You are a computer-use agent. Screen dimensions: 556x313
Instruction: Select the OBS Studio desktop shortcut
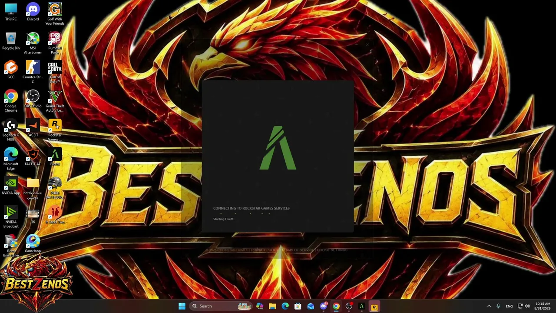point(33,99)
